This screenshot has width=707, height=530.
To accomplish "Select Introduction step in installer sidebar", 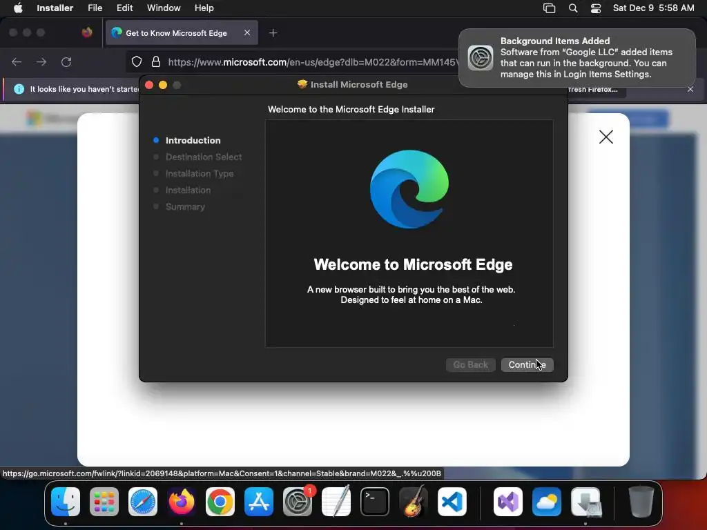I will pyautogui.click(x=193, y=140).
